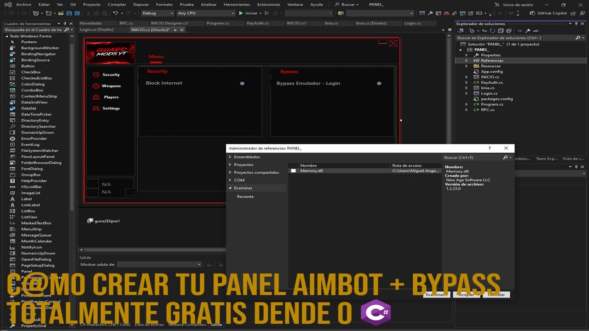Select the Puntero tool in toolbox
Viewport: 589px width, 331px height.
[29, 42]
